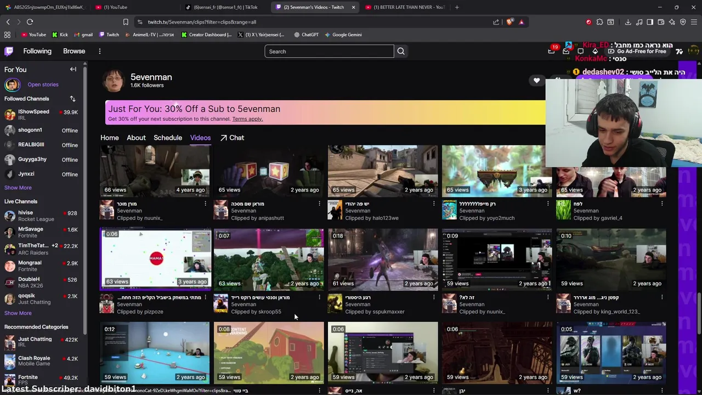Screen dimensions: 702x395
Task: Open the Brave Rewards triangle icon
Action: (521, 22)
